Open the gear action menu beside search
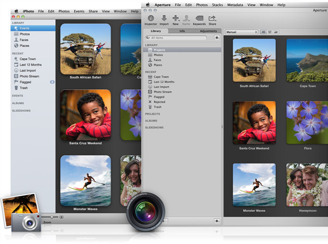Screen dimensions: 328x244 coord(217,38)
